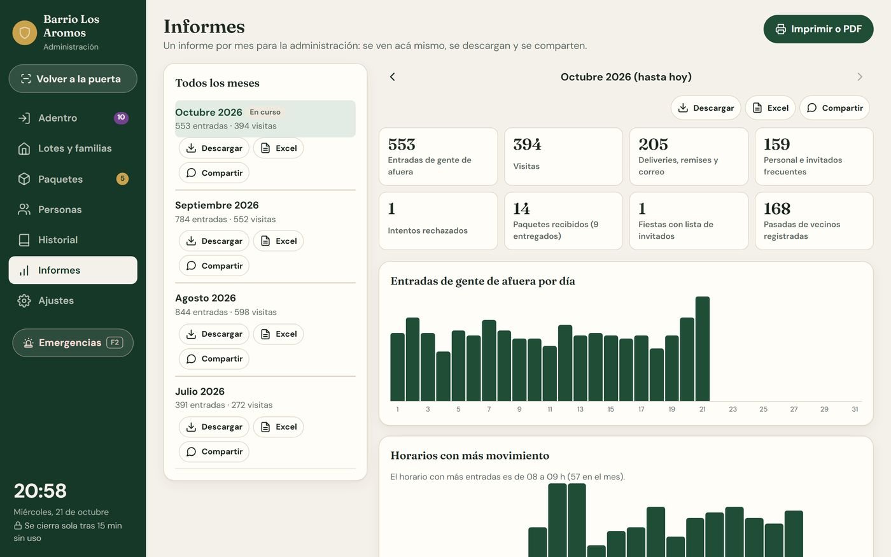Click the box icon beside Paquetes
The width and height of the screenshot is (891, 557).
pos(24,179)
